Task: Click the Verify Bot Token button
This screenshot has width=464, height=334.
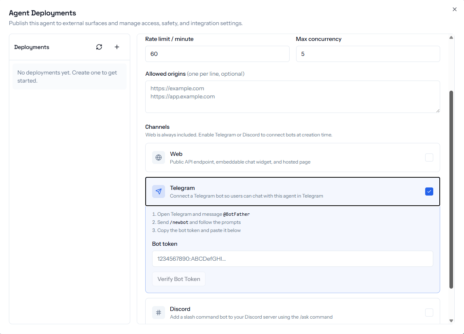Action: coord(178,279)
